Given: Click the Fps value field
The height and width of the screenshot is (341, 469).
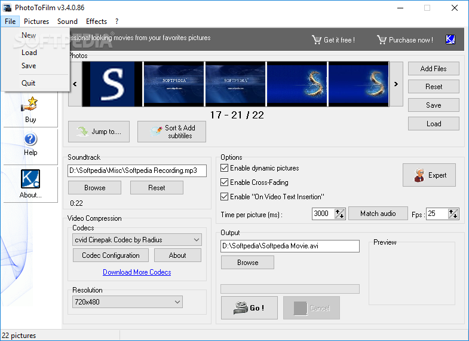Looking at the screenshot, I should click(x=437, y=214).
